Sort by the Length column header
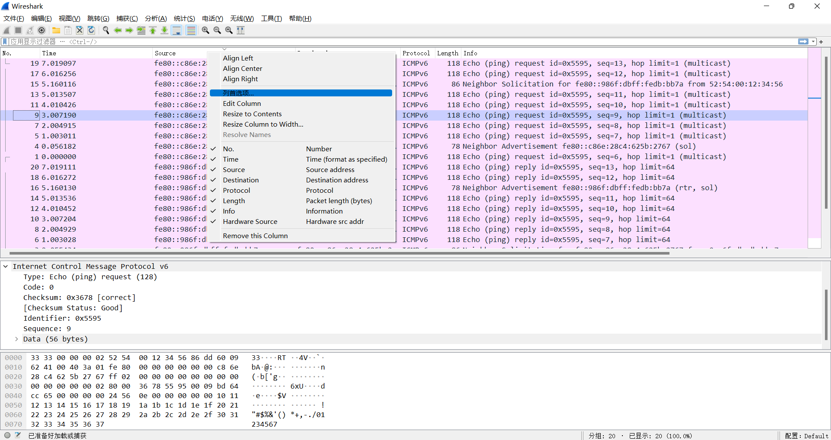 tap(448, 53)
